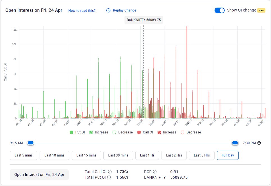The height and width of the screenshot is (186, 271).
Task: Toggle red Decrease legend marker
Action: [x=183, y=132]
